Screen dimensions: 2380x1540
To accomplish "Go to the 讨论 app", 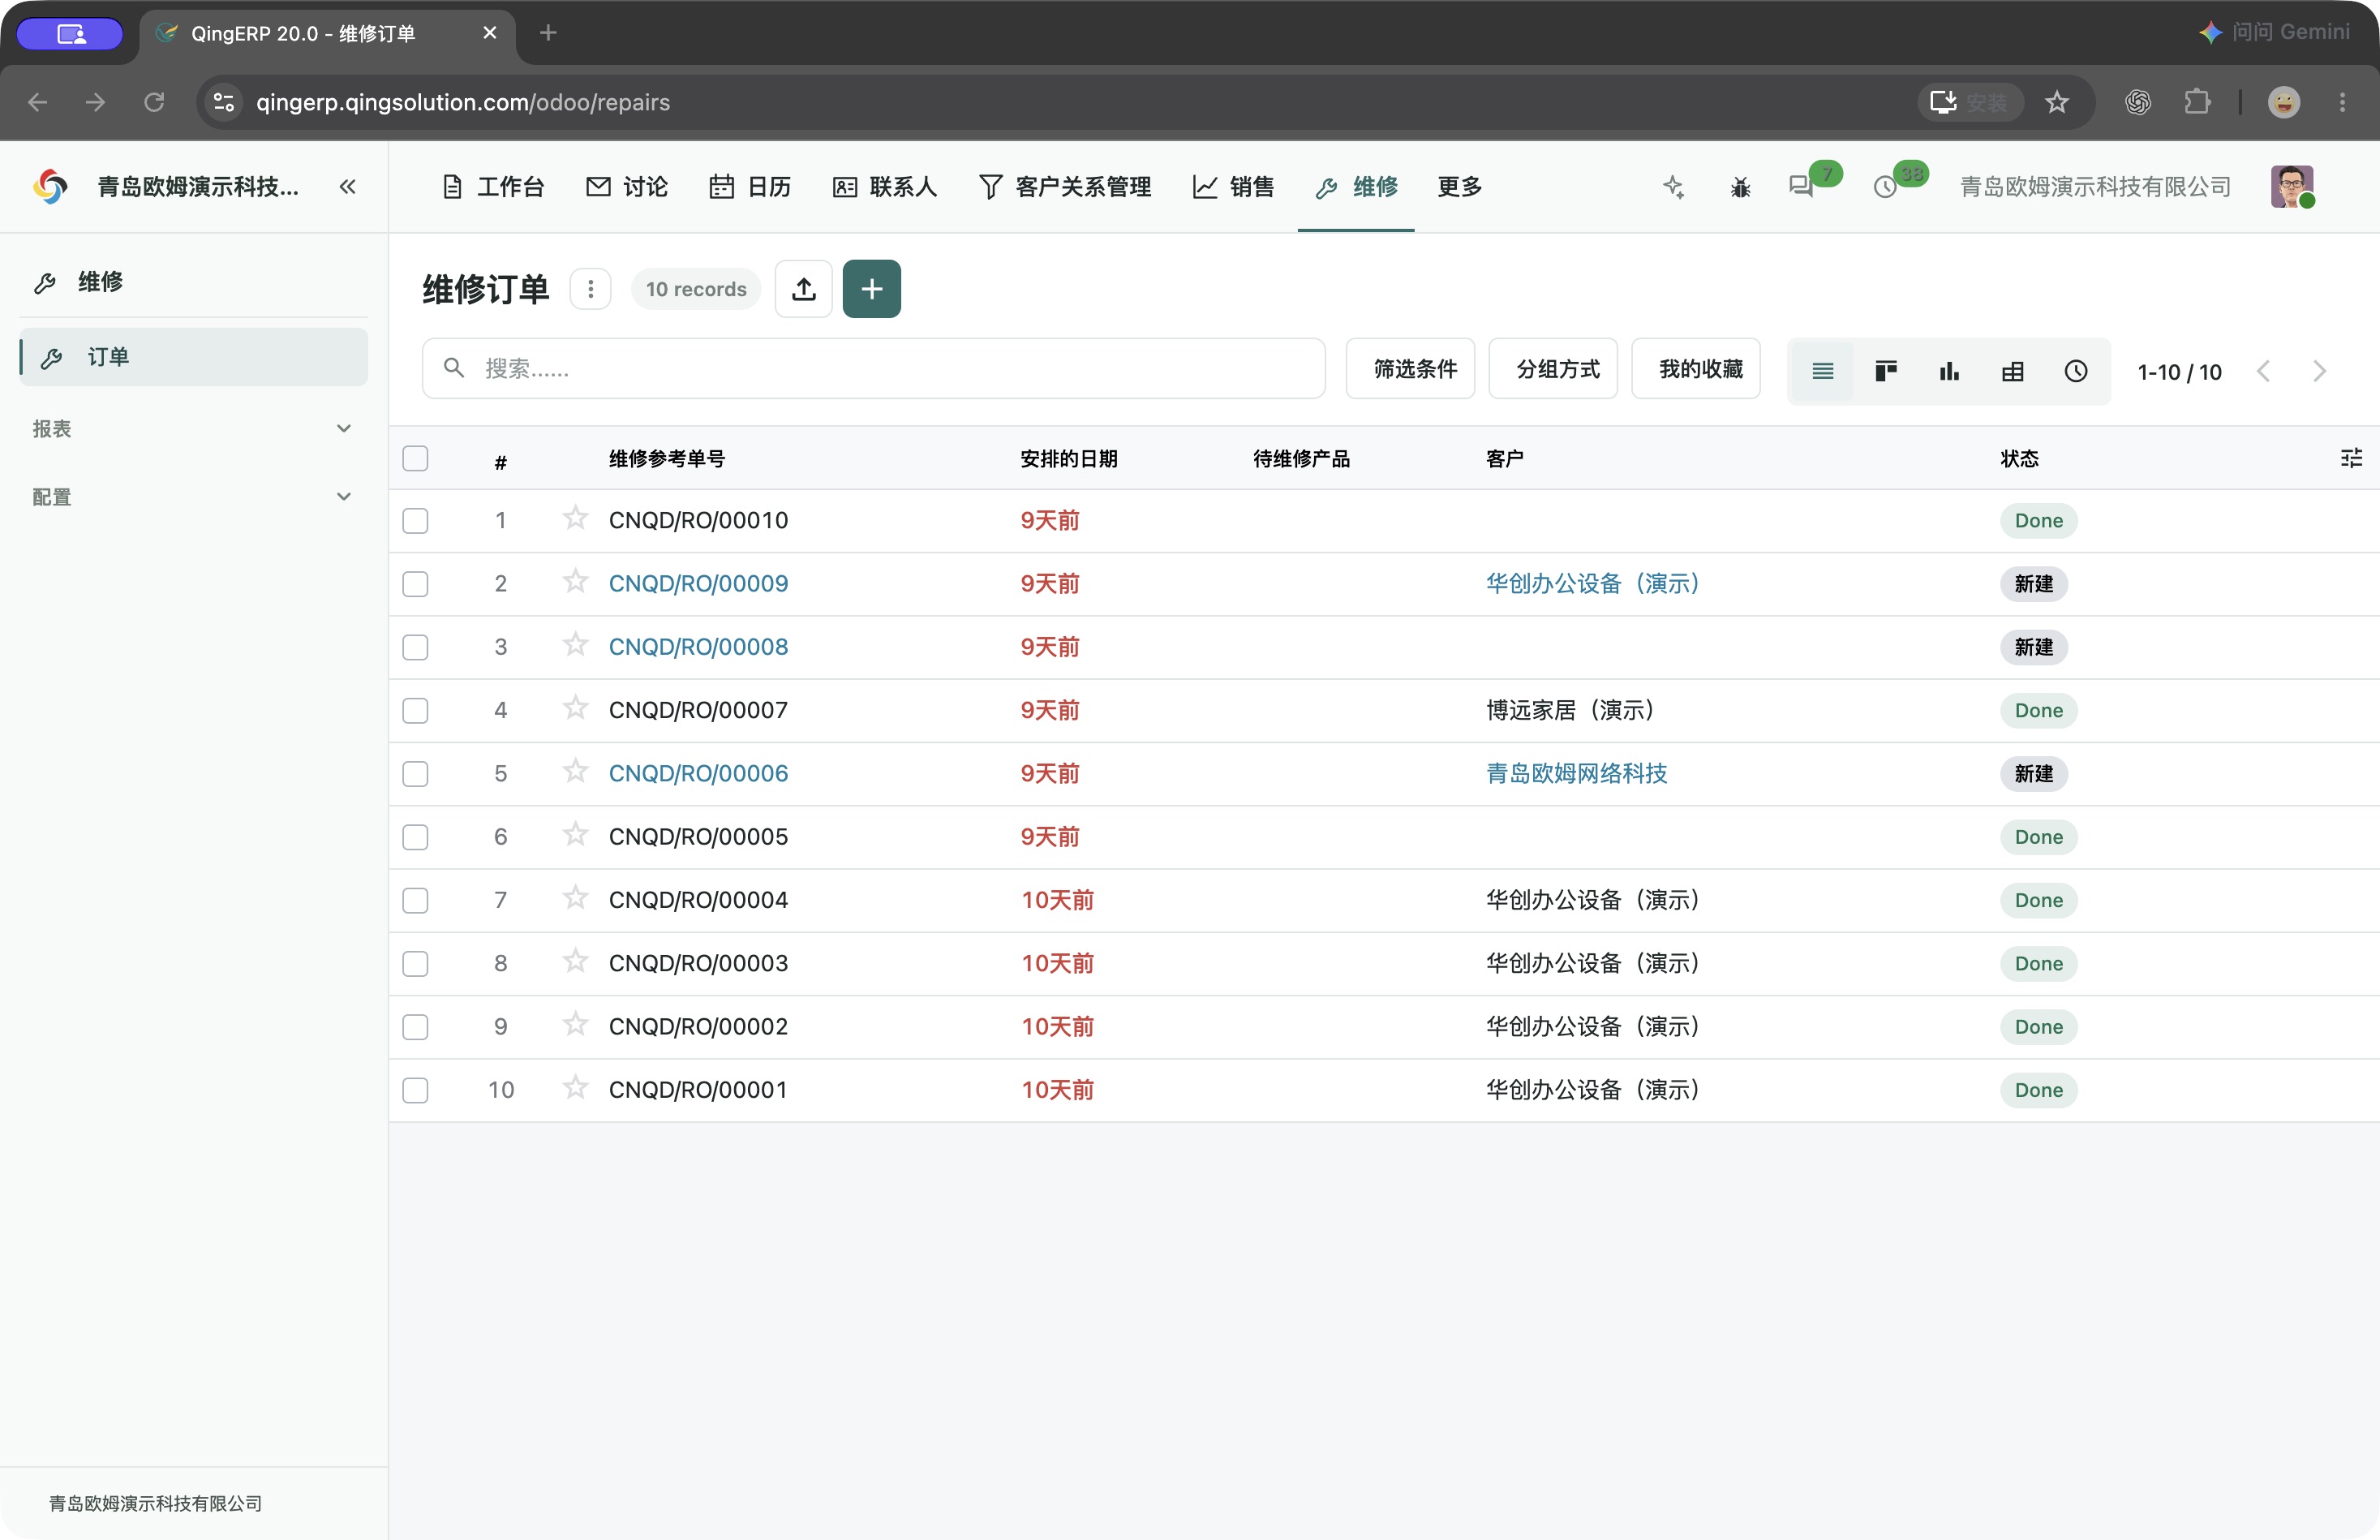I will pyautogui.click(x=627, y=187).
